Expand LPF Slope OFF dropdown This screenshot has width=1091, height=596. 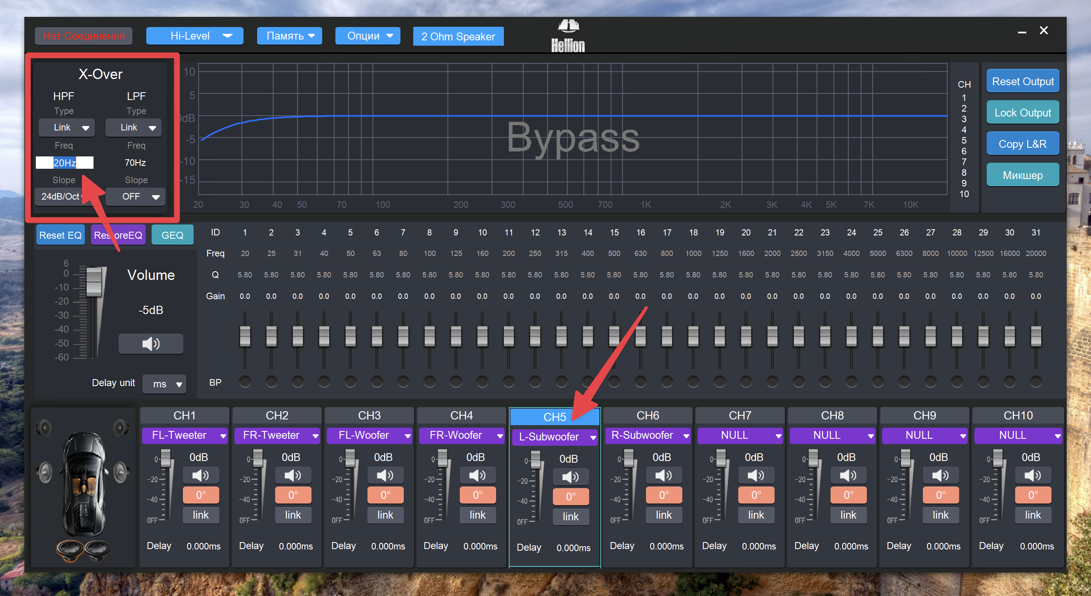coord(136,197)
